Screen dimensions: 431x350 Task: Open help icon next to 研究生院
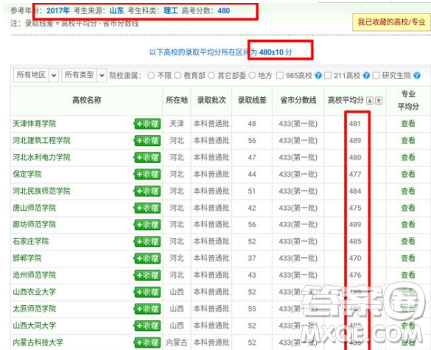(417, 75)
